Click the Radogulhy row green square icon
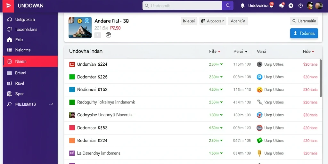The image size is (328, 164). point(72,102)
